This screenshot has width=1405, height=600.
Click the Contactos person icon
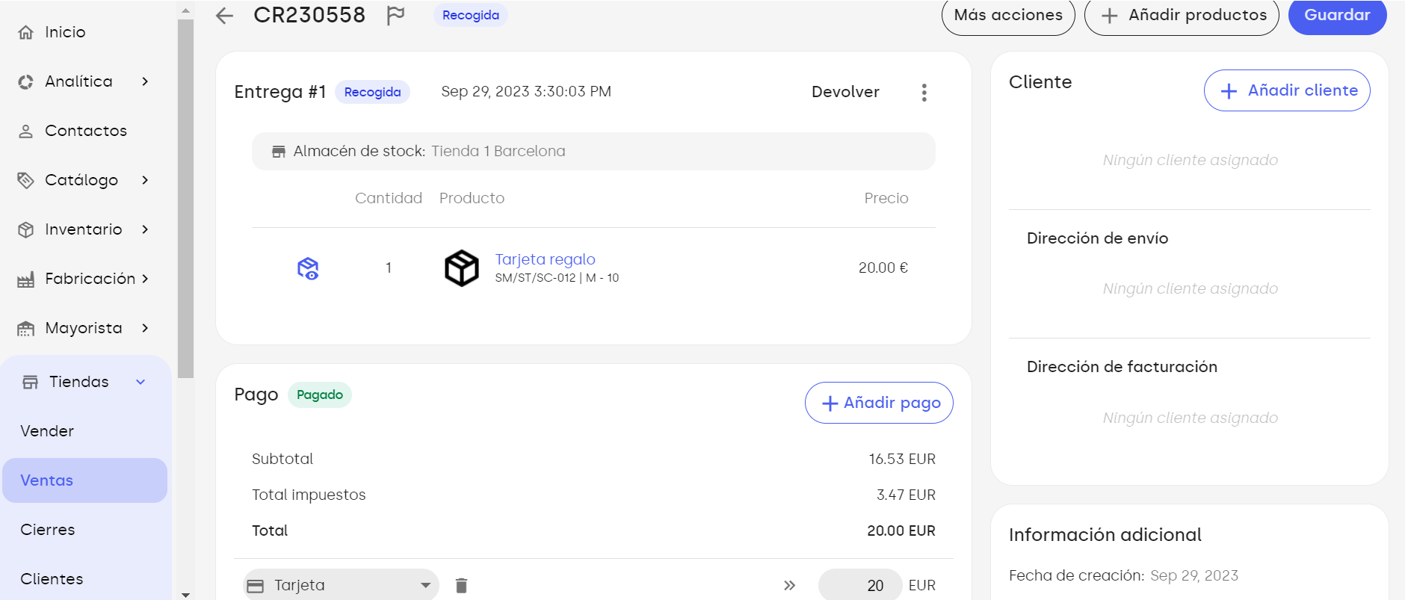[x=26, y=132]
